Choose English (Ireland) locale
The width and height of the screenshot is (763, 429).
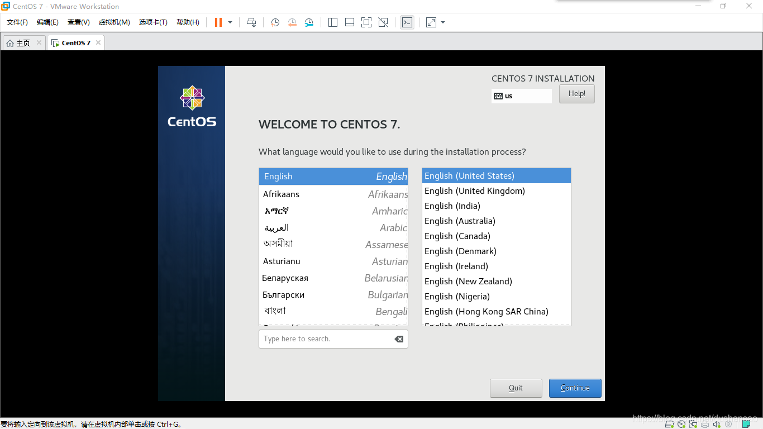click(497, 266)
